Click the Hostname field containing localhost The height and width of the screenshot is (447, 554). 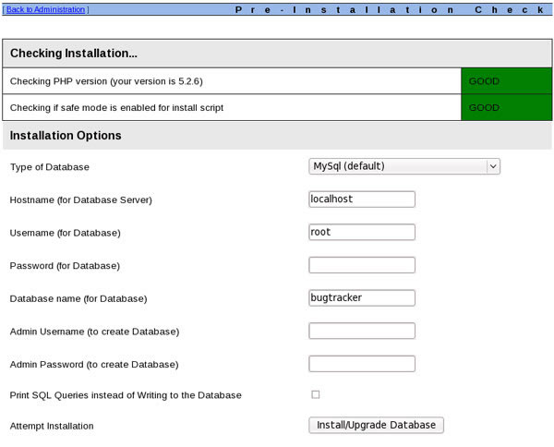click(x=362, y=199)
